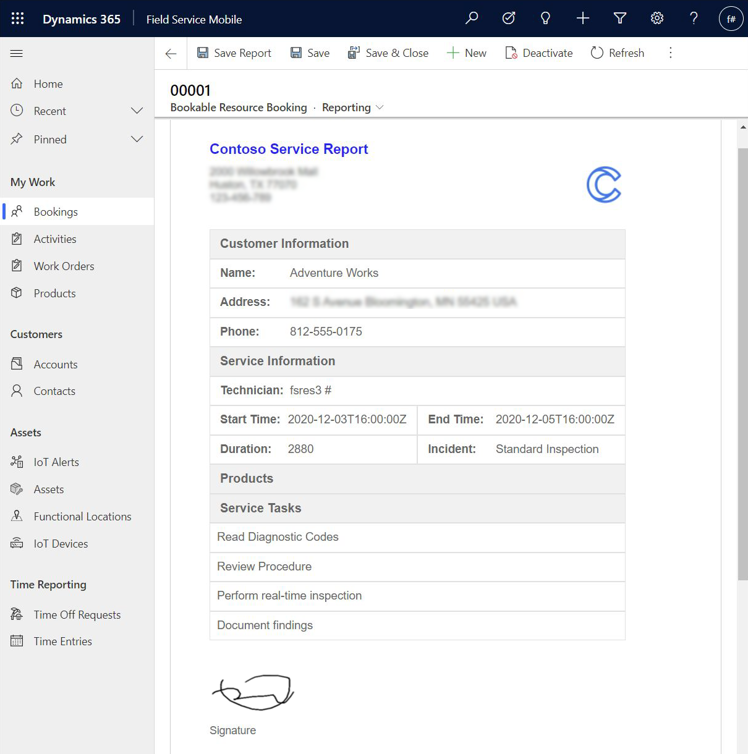Open the advanced find filter icon

click(620, 19)
